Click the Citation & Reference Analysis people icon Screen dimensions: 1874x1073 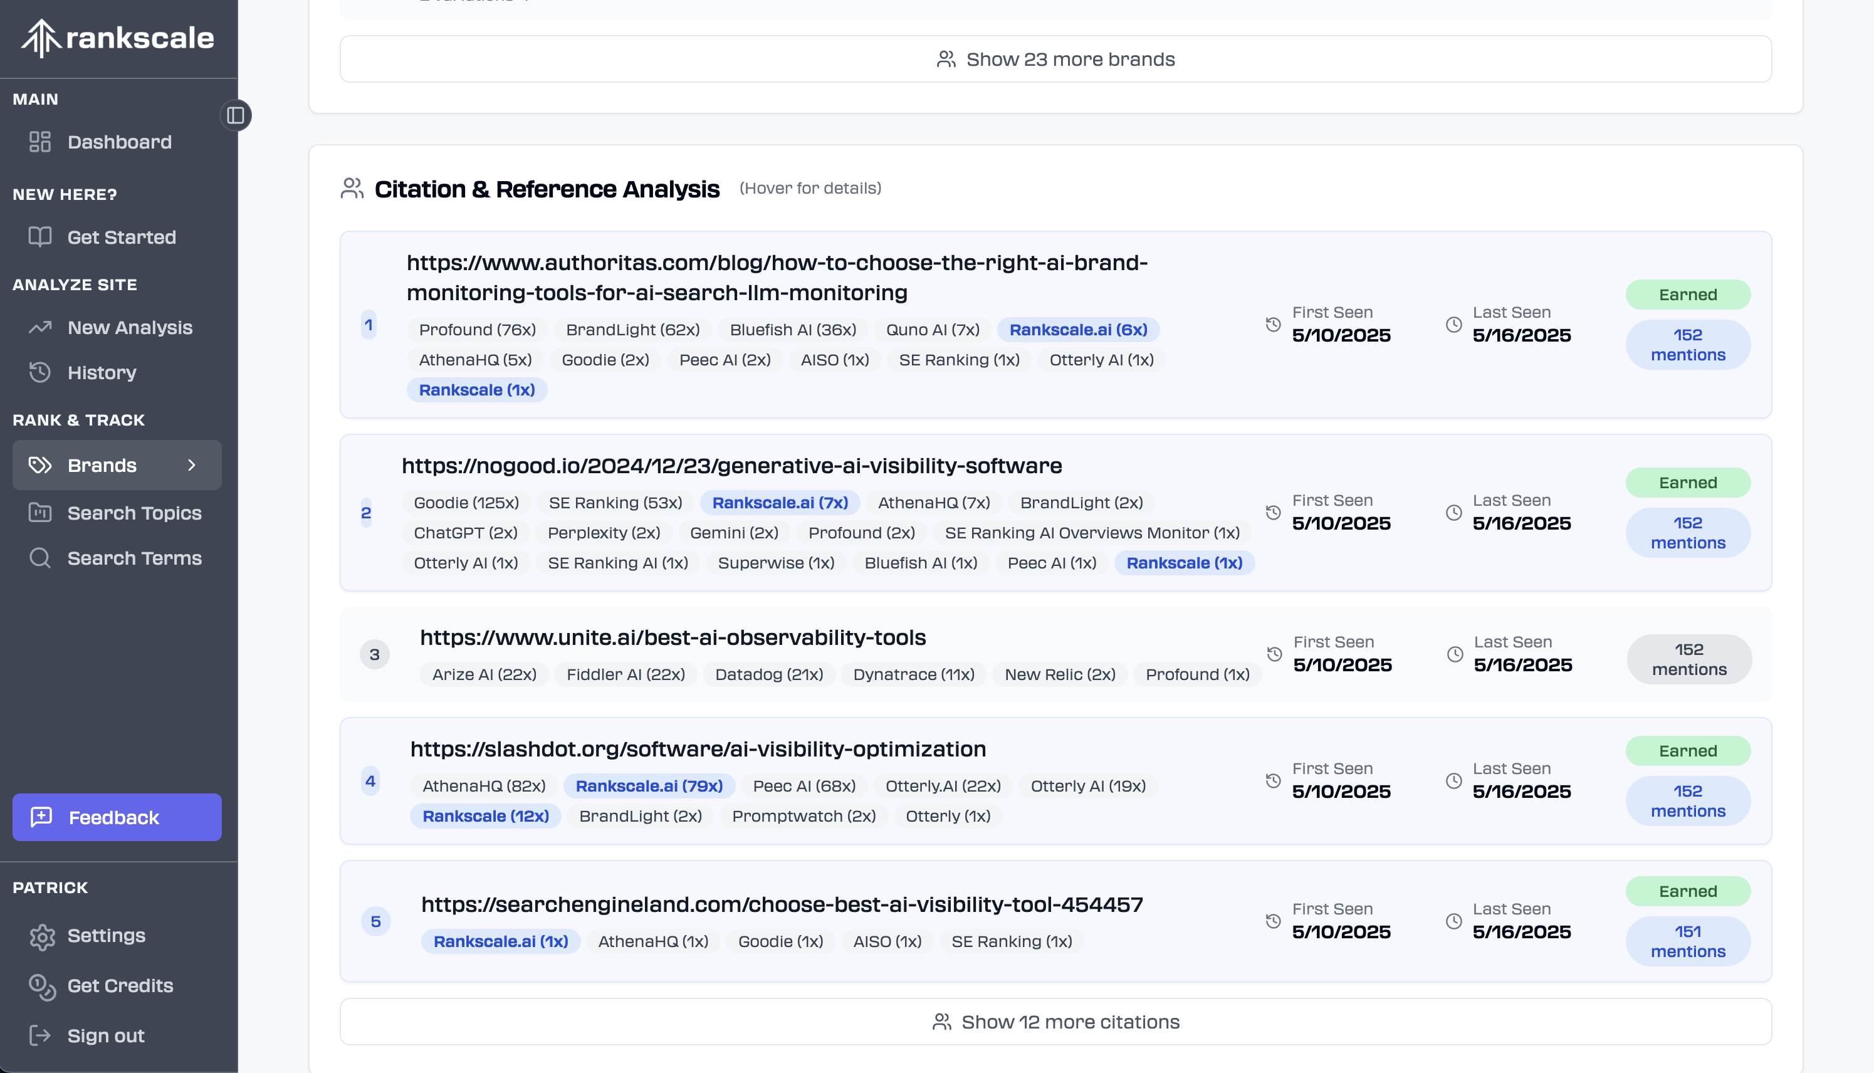352,189
